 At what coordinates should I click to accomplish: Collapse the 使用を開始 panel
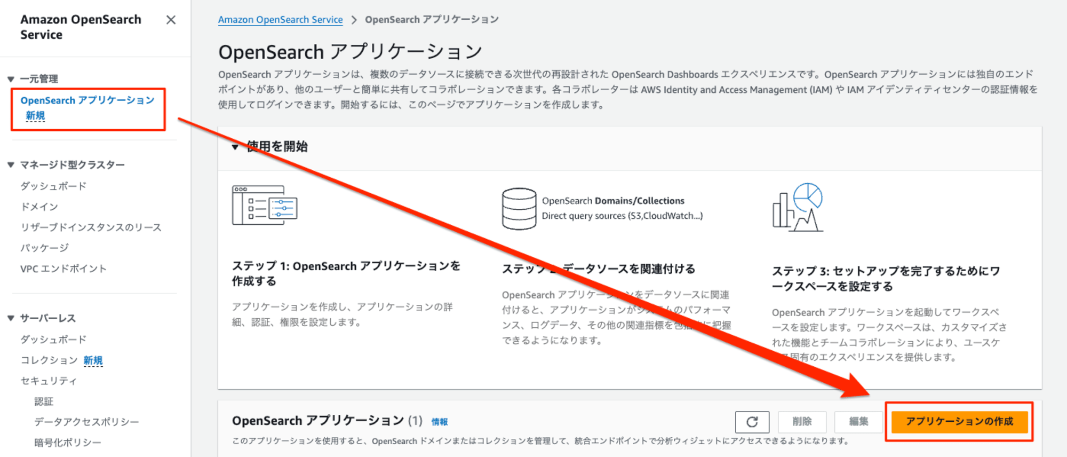[235, 147]
